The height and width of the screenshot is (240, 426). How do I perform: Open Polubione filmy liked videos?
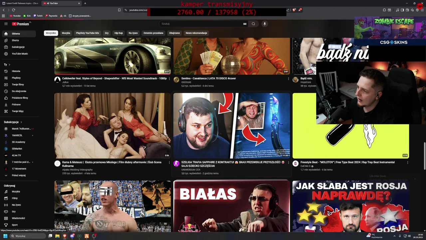(19, 98)
